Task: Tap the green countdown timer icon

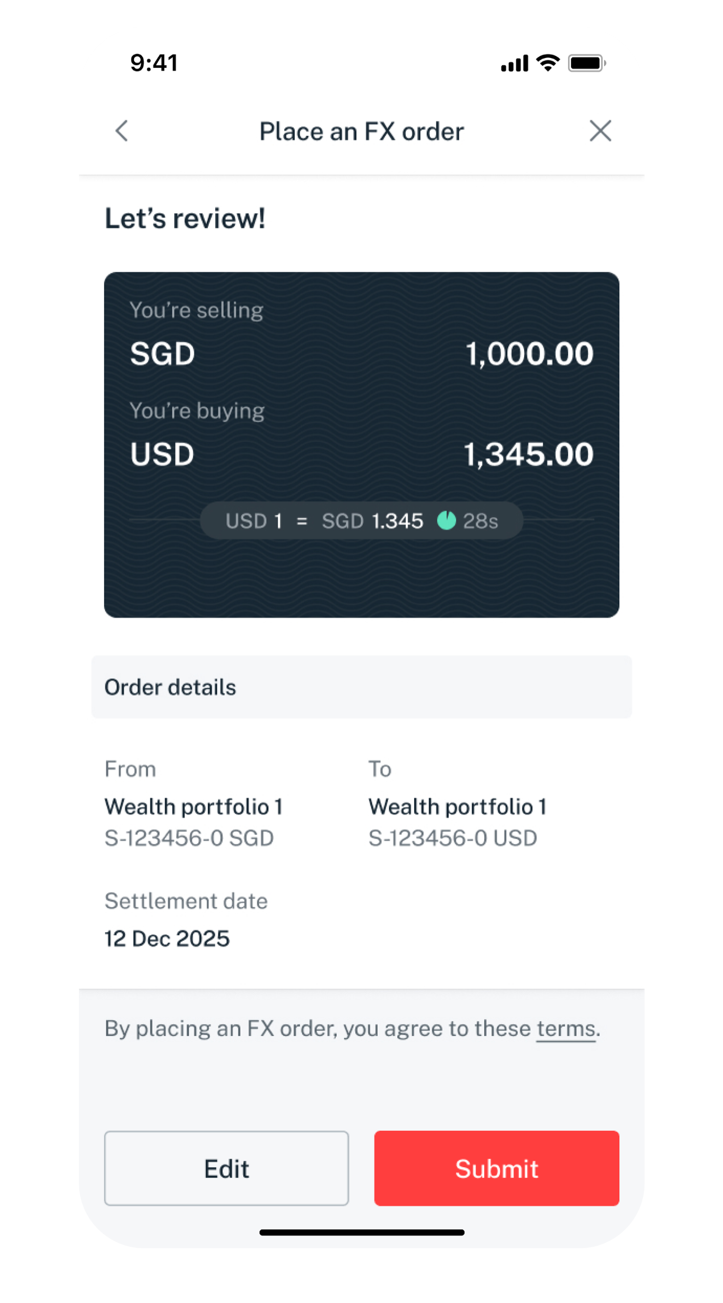Action: tap(447, 520)
